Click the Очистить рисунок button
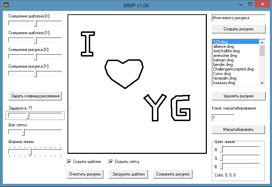Image resolution: width=272 pixels, height=187 pixels. pyautogui.click(x=85, y=174)
